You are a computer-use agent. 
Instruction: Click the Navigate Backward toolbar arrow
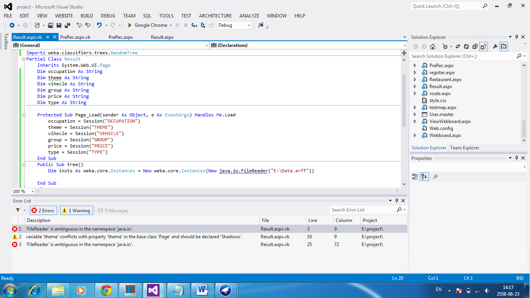click(12, 25)
